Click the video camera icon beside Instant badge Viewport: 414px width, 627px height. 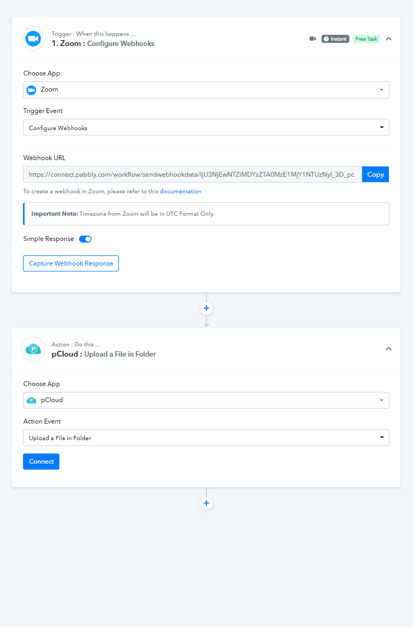(x=313, y=39)
